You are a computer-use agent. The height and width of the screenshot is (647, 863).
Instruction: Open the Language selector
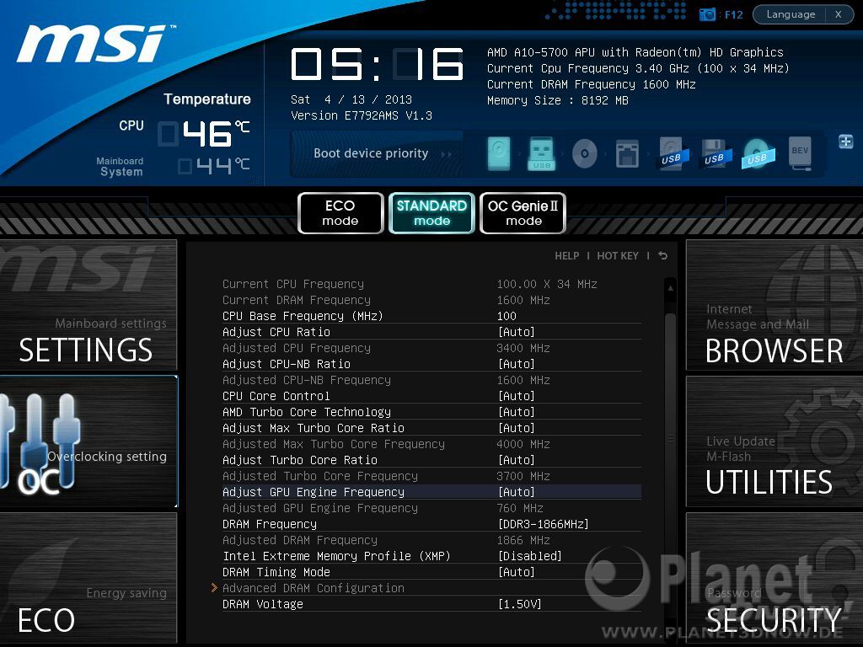pyautogui.click(x=791, y=14)
